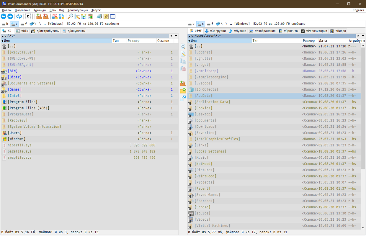Sort left panel by Размер column
Image resolution: width=366 pixels, height=236 pixels.
(141, 41)
